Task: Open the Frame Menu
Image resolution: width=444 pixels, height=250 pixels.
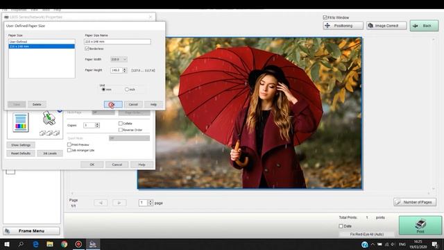Action: [31, 231]
